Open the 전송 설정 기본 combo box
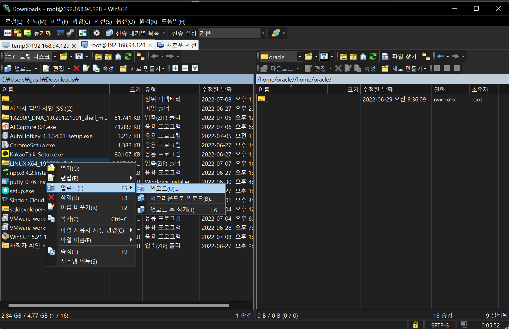Image resolution: width=509 pixels, height=329 pixels. click(232, 33)
